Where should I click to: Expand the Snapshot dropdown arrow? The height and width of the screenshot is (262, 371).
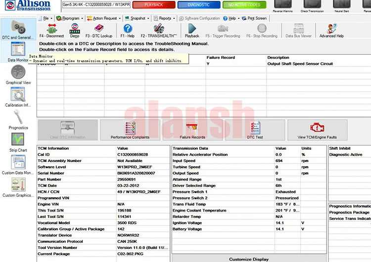click(x=148, y=18)
